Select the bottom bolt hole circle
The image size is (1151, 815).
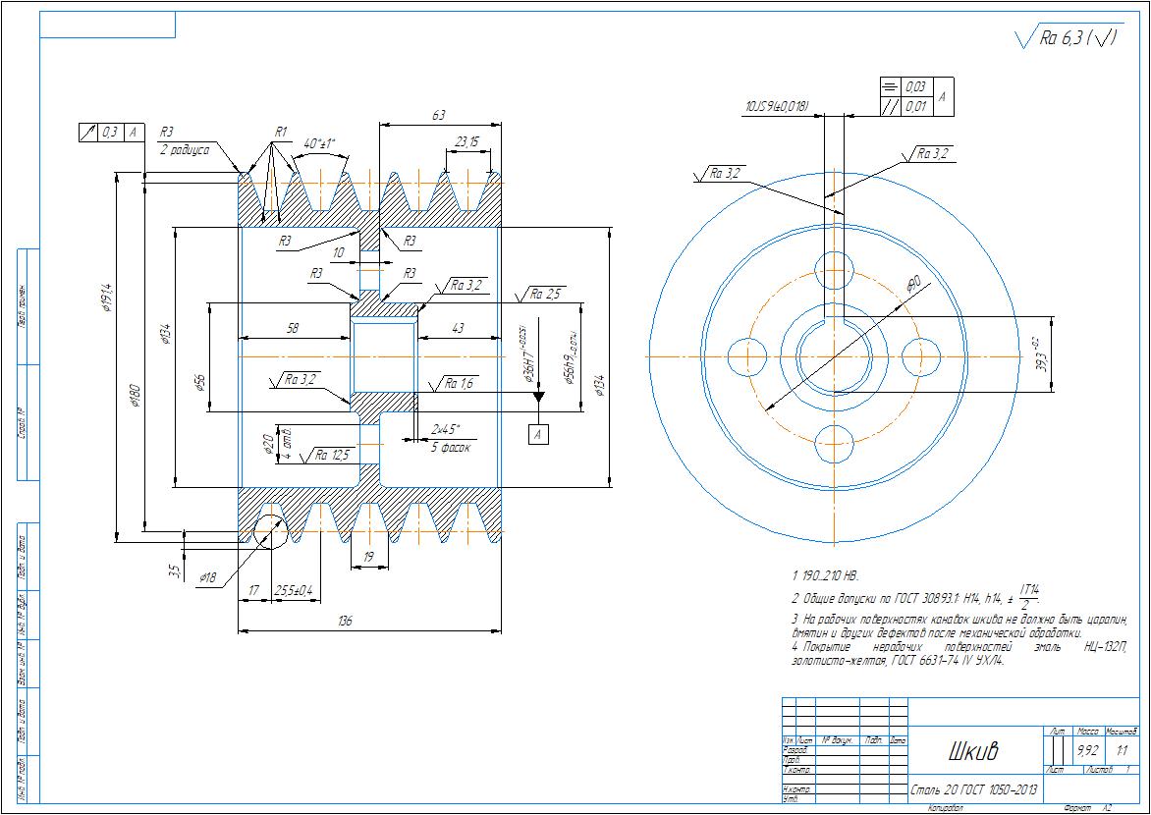[834, 444]
